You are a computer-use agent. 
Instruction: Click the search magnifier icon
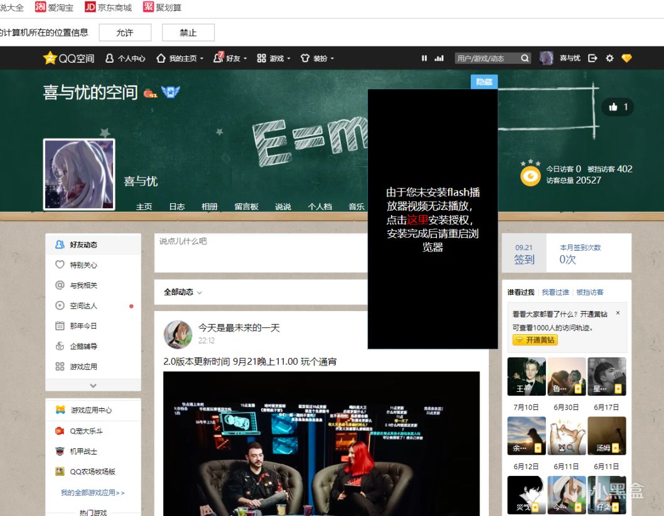[x=525, y=58]
